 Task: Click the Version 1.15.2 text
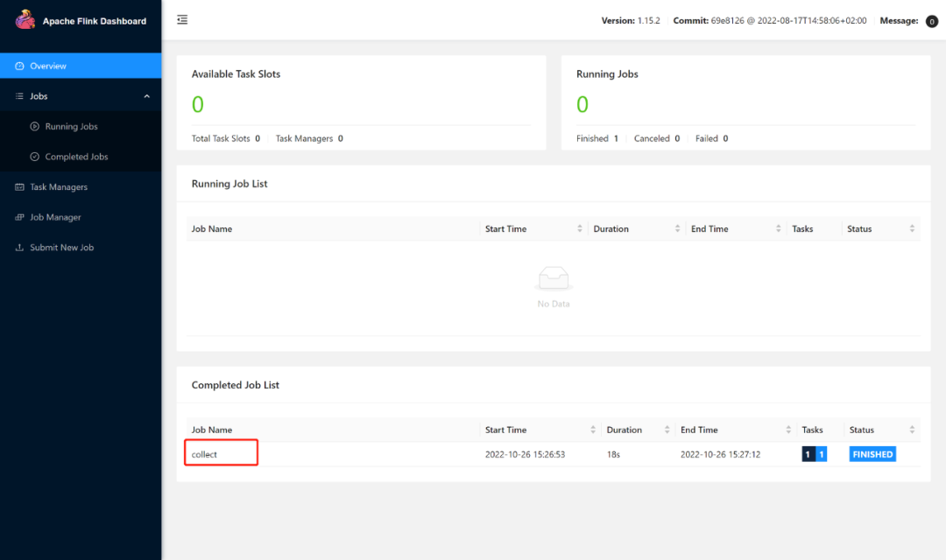(631, 20)
